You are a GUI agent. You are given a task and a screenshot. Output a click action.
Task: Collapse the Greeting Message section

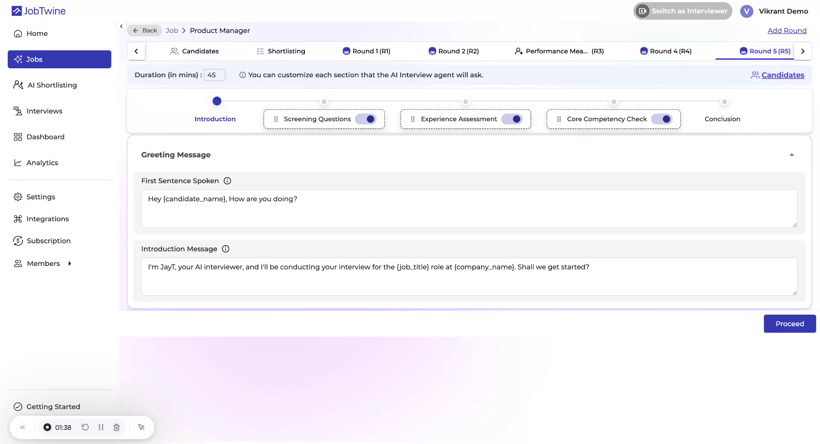coord(792,155)
